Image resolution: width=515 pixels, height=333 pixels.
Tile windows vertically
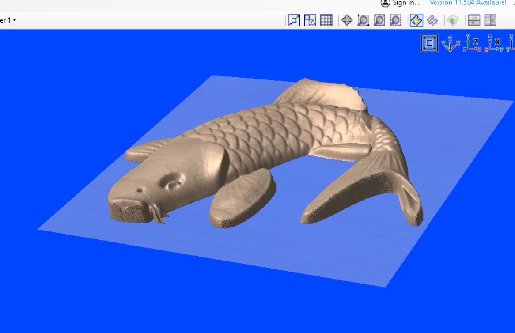[488, 20]
